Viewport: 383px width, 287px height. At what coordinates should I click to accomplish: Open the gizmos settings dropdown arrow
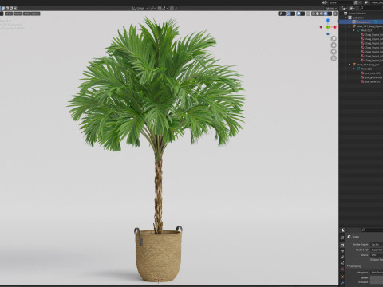293,14
